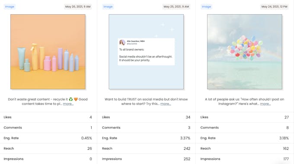The width and height of the screenshot is (294, 164).
Task: Click the Impressions label on the May 24 post
Action: pos(210,159)
